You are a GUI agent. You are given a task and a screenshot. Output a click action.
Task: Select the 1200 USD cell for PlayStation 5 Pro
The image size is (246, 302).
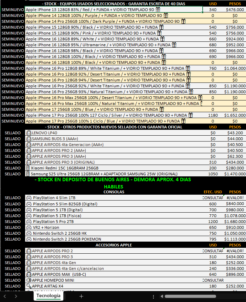click(x=213, y=222)
